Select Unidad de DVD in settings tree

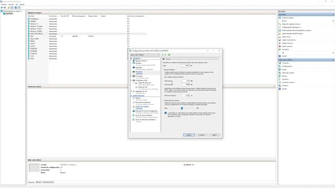142,87
